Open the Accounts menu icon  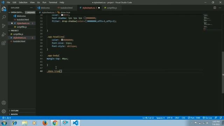tap(4, 103)
